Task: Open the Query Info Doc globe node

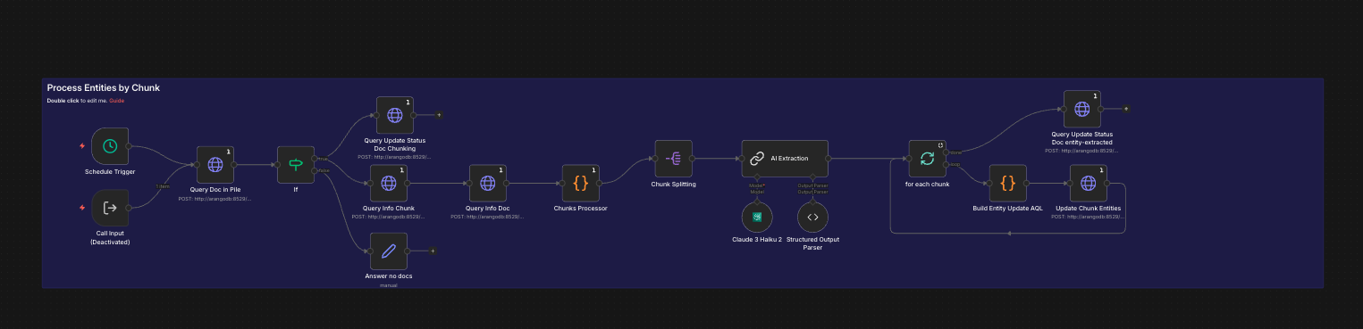Action: (488, 183)
